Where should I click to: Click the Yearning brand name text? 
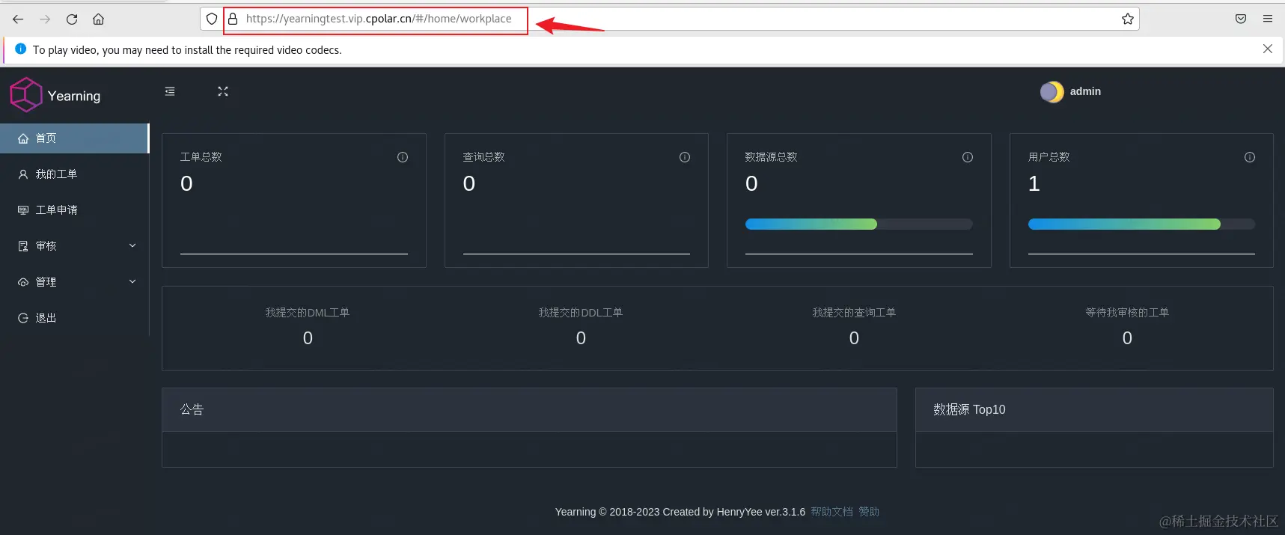(74, 97)
